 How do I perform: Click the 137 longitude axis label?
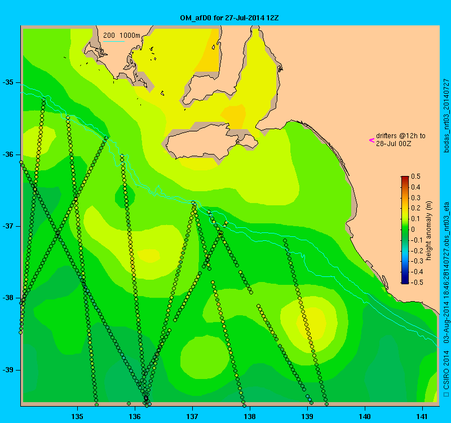192,417
